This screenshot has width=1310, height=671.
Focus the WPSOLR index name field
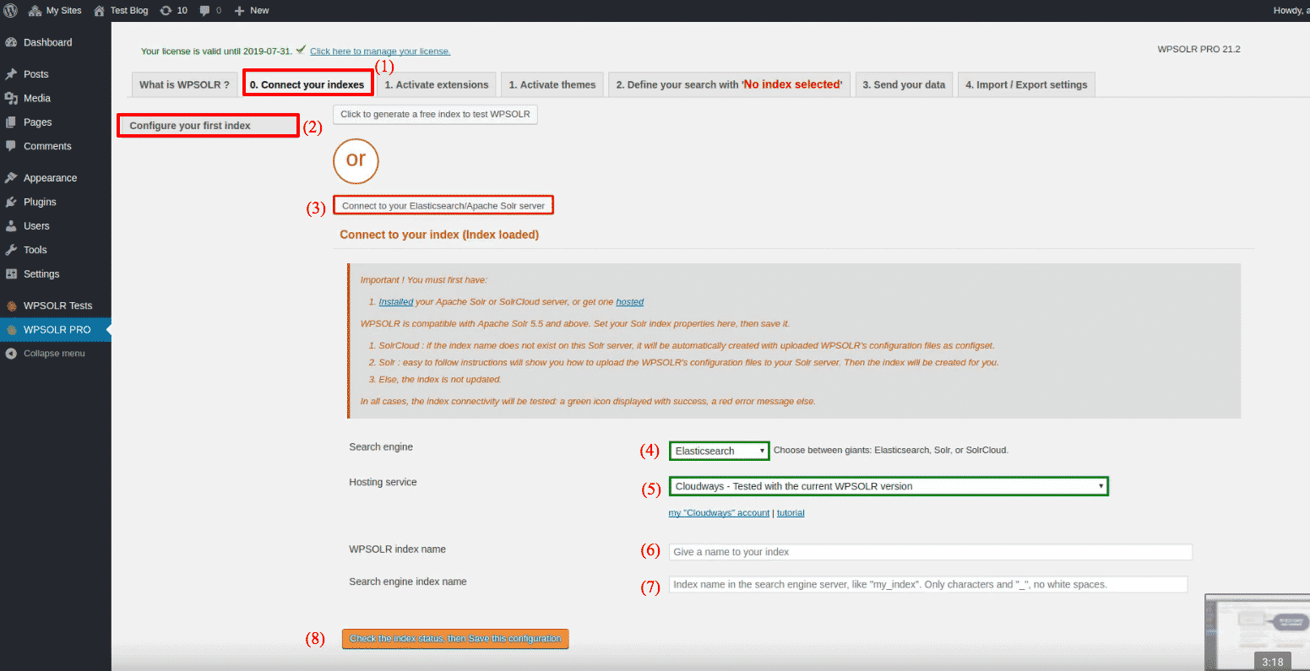tap(931, 552)
